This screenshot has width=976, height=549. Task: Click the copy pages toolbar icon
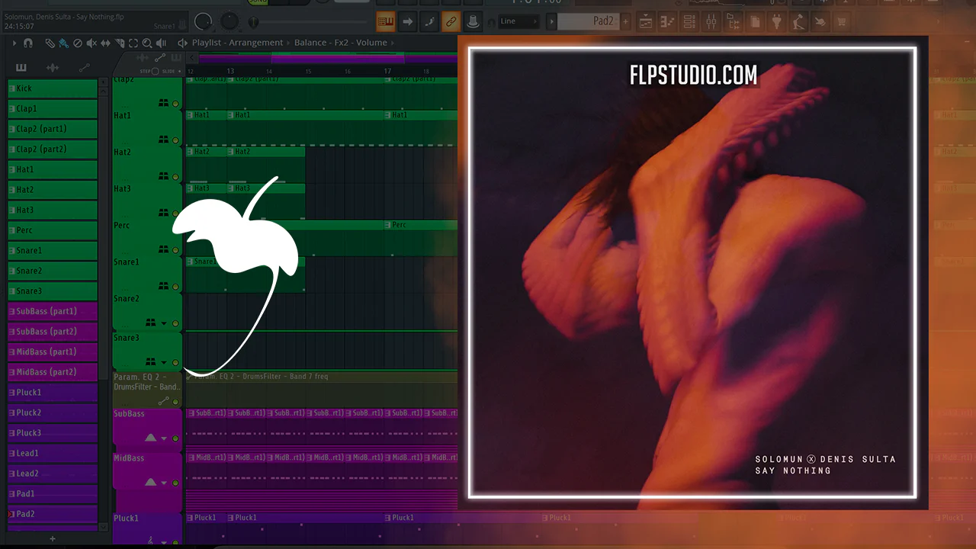pos(754,21)
